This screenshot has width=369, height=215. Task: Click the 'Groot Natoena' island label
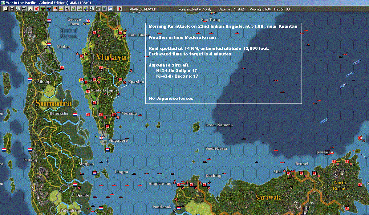tap(219, 125)
